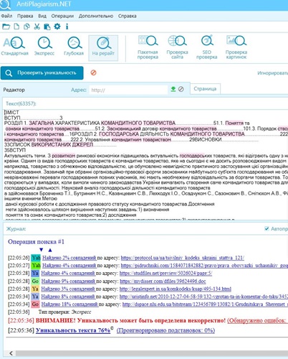The width and height of the screenshot is (288, 359).
Task: Open the uristinfo.net result link
Action: (203, 297)
